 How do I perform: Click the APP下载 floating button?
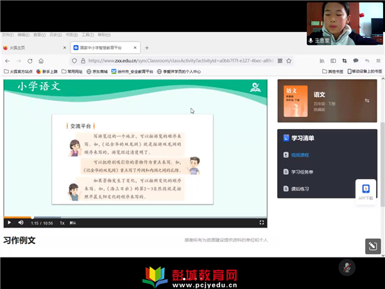click(366, 193)
